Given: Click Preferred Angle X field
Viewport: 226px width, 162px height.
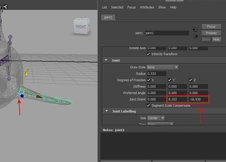Looking at the screenshot, I should pos(156,93).
